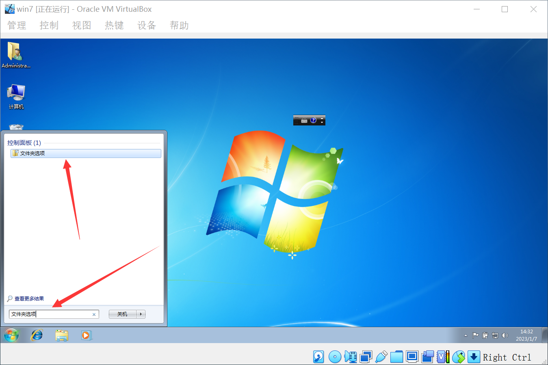Click the power plug tray icon

click(485, 335)
